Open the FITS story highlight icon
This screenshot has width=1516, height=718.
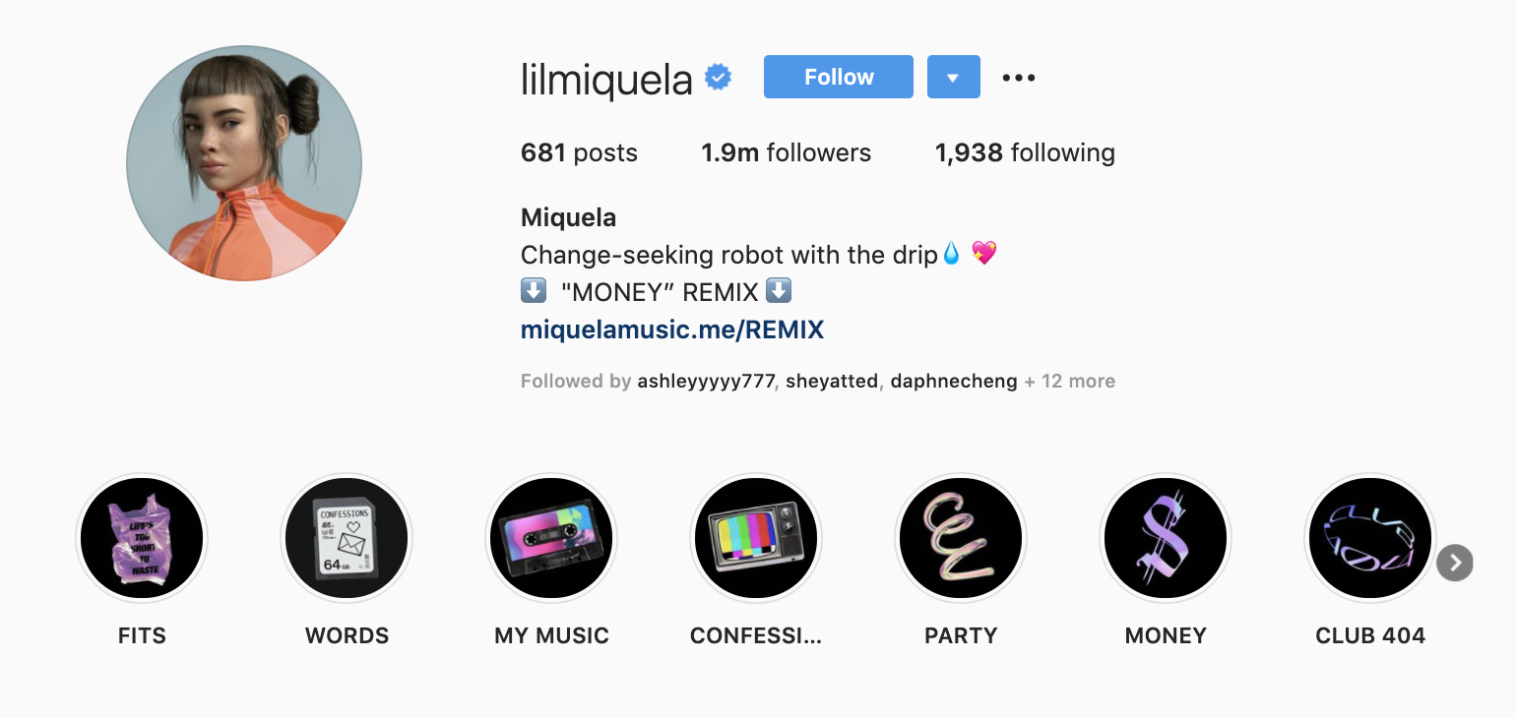coord(142,538)
